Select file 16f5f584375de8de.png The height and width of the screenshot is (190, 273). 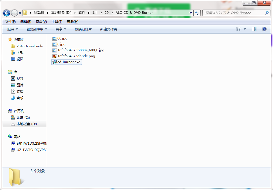point(74,56)
